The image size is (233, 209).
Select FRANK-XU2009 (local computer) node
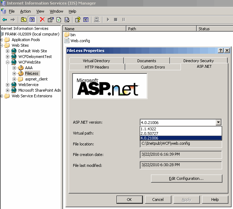32,34
